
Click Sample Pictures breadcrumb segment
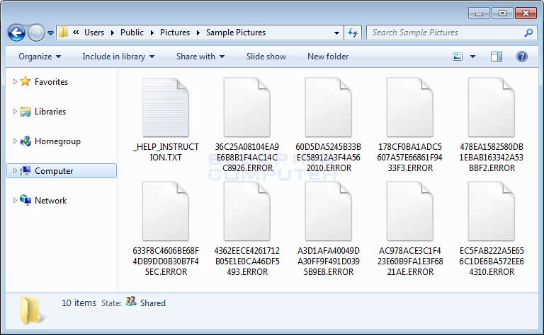point(236,33)
